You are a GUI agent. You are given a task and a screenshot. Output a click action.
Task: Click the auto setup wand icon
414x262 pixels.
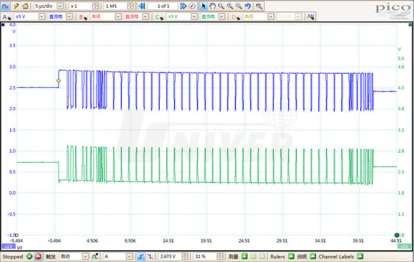point(17,5)
